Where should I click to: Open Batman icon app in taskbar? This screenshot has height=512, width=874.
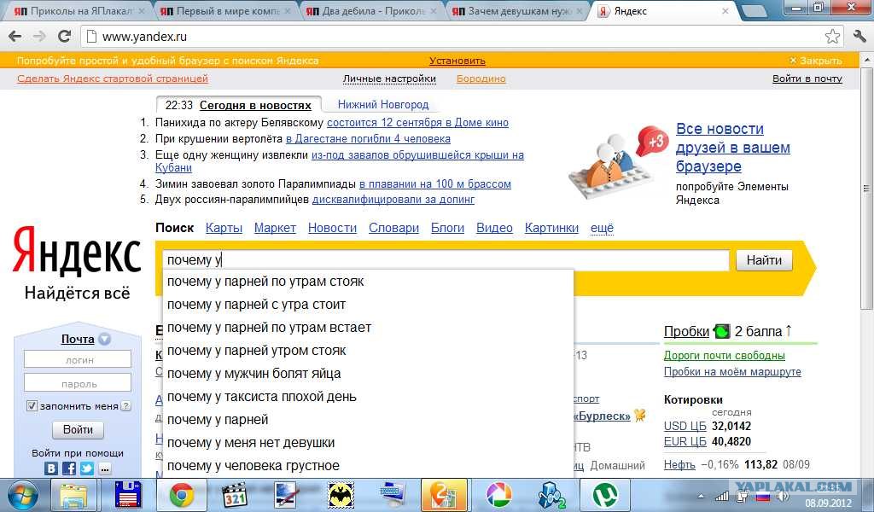pyautogui.click(x=341, y=495)
